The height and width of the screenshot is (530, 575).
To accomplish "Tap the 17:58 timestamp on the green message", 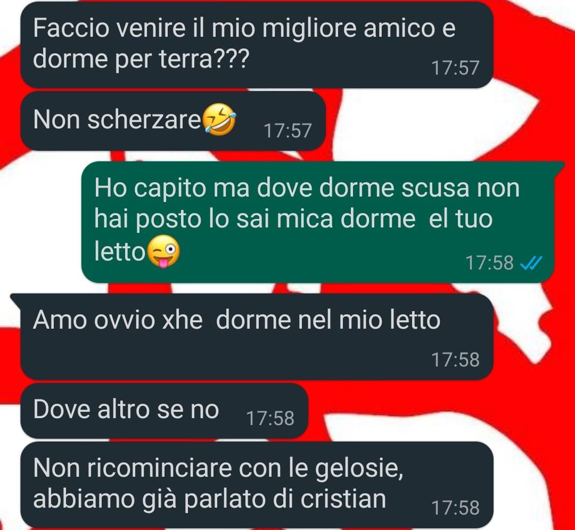I will [x=489, y=263].
